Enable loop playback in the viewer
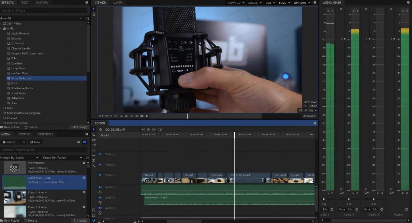The width and height of the screenshot is (412, 223). coord(116,116)
